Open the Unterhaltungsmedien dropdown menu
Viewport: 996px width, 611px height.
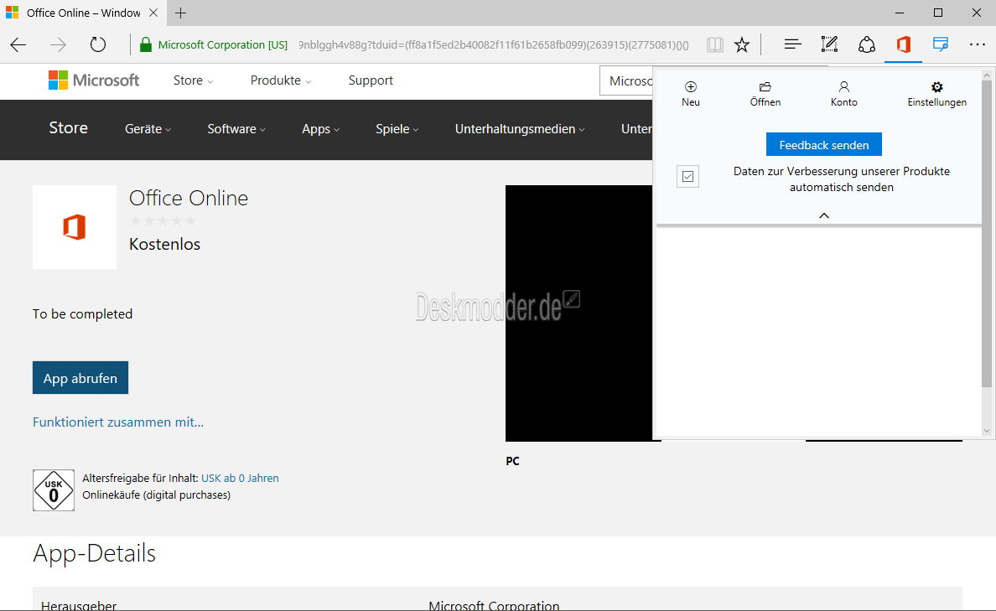click(x=520, y=129)
